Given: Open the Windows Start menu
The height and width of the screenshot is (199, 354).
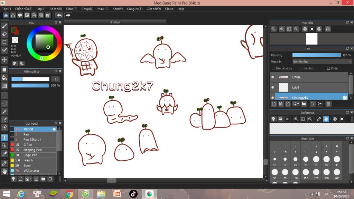Looking at the screenshot, I should pos(6,194).
